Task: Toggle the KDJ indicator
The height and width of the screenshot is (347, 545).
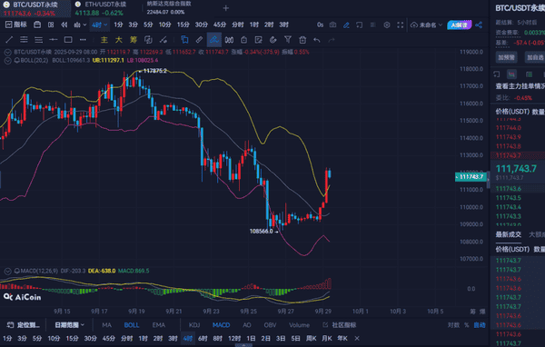Action: tap(194, 325)
